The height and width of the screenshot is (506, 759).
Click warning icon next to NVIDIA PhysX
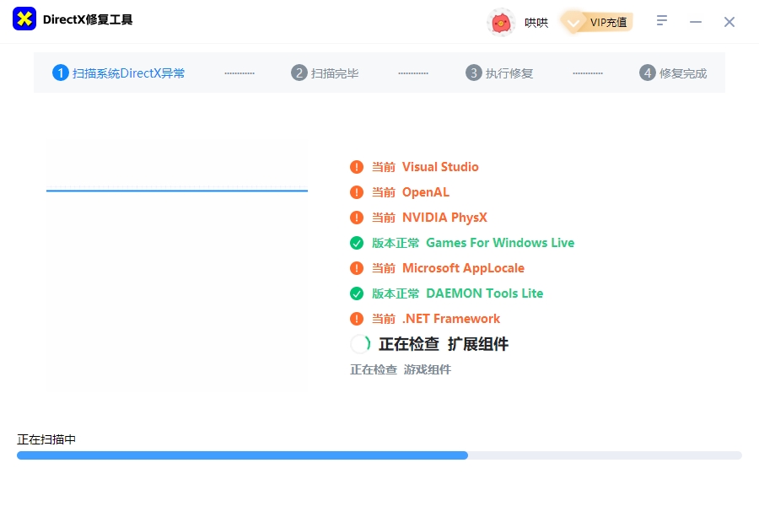pos(357,218)
